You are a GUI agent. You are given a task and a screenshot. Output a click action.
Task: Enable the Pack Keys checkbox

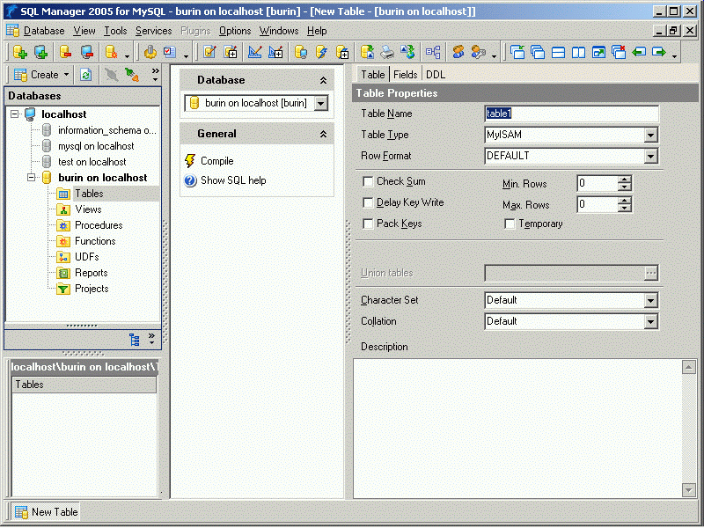368,224
